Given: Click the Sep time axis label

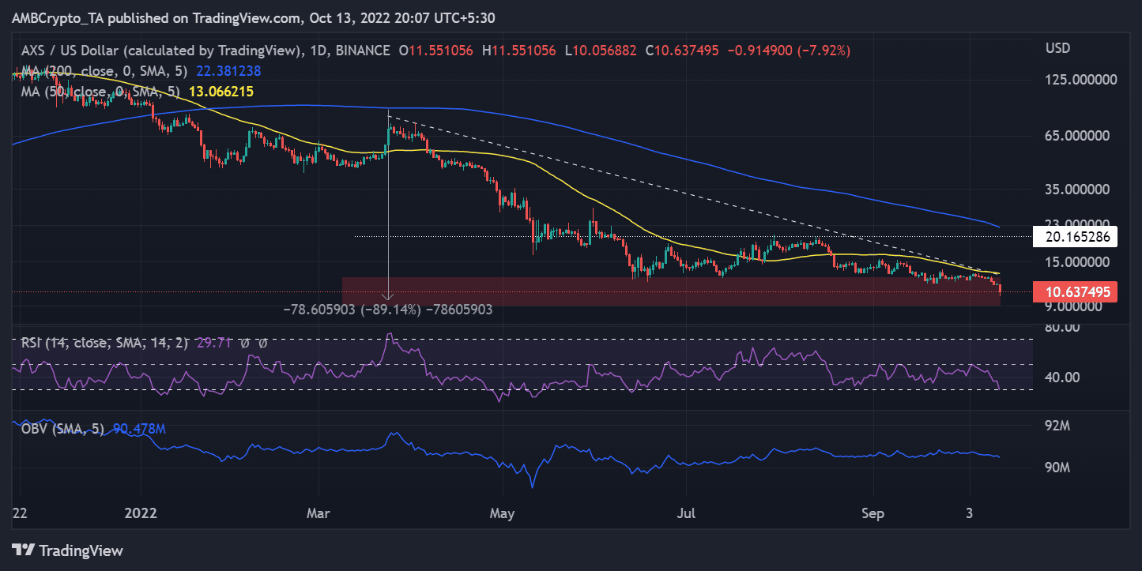Looking at the screenshot, I should [873, 513].
